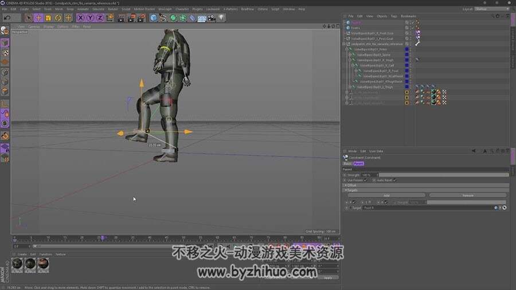Select the Move tool in top toolbar
The height and width of the screenshot is (290, 516).
click(38, 18)
